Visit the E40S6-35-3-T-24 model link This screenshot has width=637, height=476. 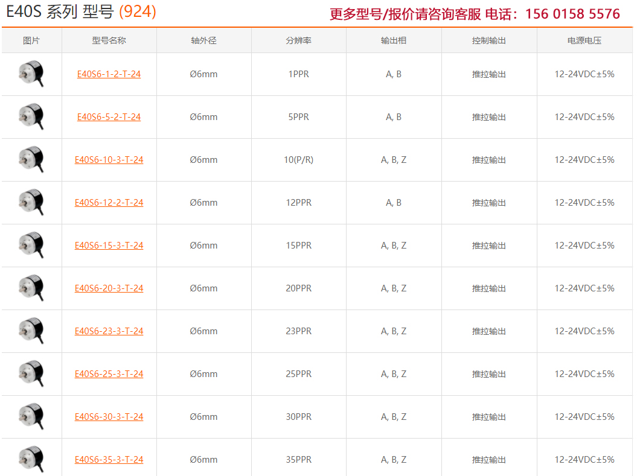(109, 460)
